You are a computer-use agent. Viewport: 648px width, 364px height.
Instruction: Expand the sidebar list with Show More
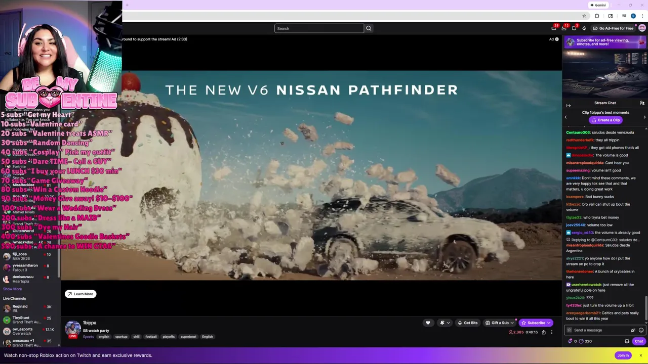click(13, 289)
